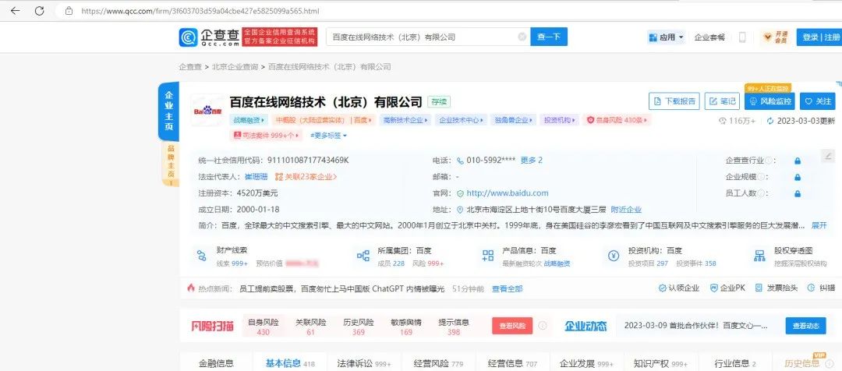Expand the 独角兽企业 tag

click(514, 120)
